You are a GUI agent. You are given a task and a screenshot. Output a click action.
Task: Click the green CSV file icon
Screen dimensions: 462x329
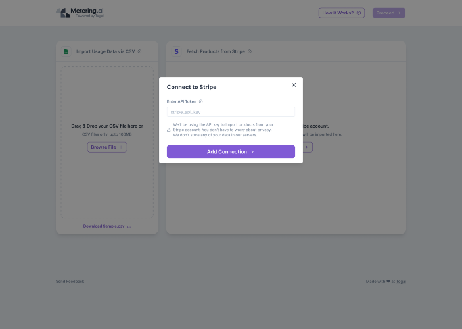tap(66, 51)
